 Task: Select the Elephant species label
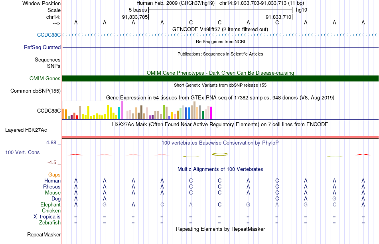[51, 204]
